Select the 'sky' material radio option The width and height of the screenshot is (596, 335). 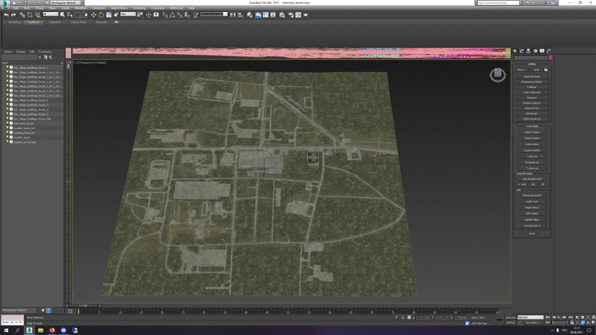(x=528, y=184)
